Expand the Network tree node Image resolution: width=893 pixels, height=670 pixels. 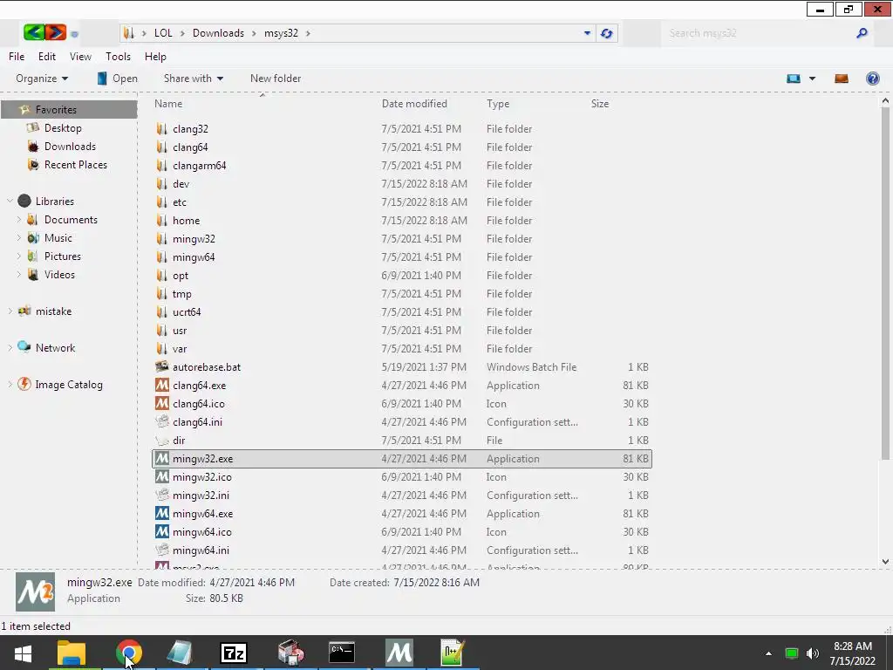point(10,347)
